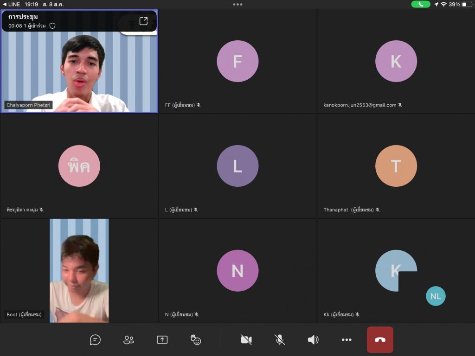Viewport: 475px width, 356px height.
Task: Hang up with the red button
Action: [x=380, y=340]
